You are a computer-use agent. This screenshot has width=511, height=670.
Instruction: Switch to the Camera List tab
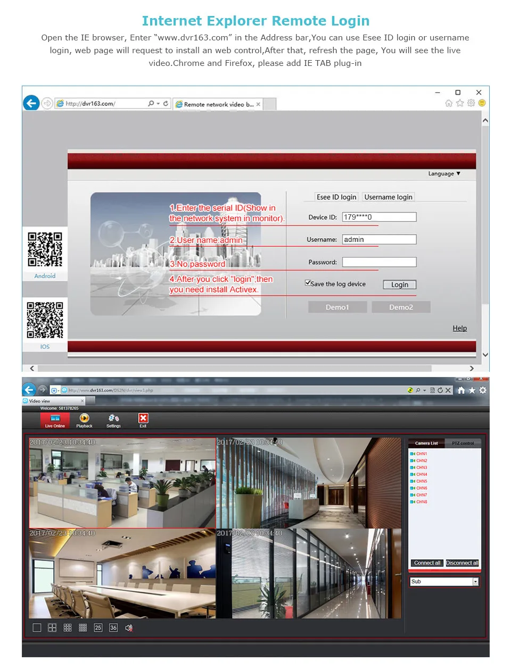point(426,443)
